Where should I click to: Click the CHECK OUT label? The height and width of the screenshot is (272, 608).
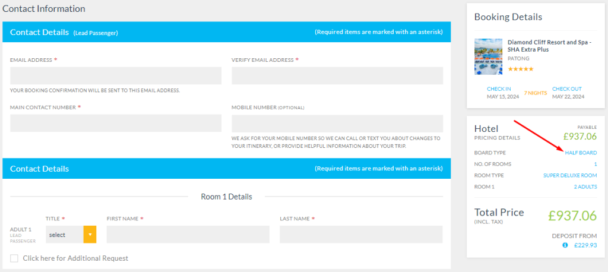567,89
